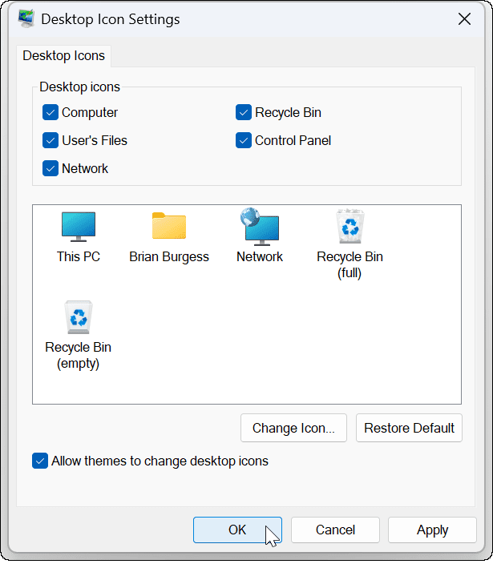
Task: Apply the desktop icon settings
Action: coord(432,530)
